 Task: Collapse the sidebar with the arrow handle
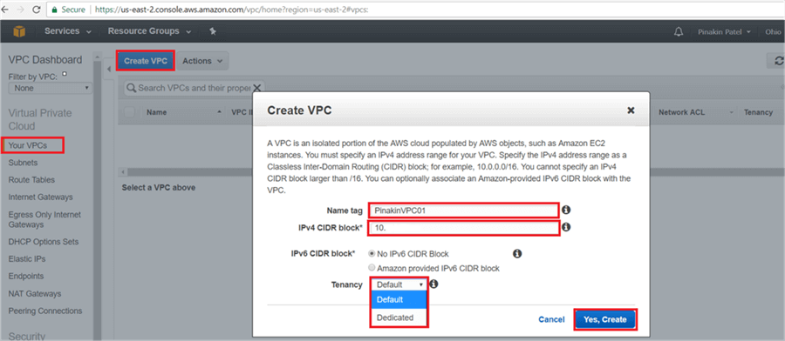point(110,69)
